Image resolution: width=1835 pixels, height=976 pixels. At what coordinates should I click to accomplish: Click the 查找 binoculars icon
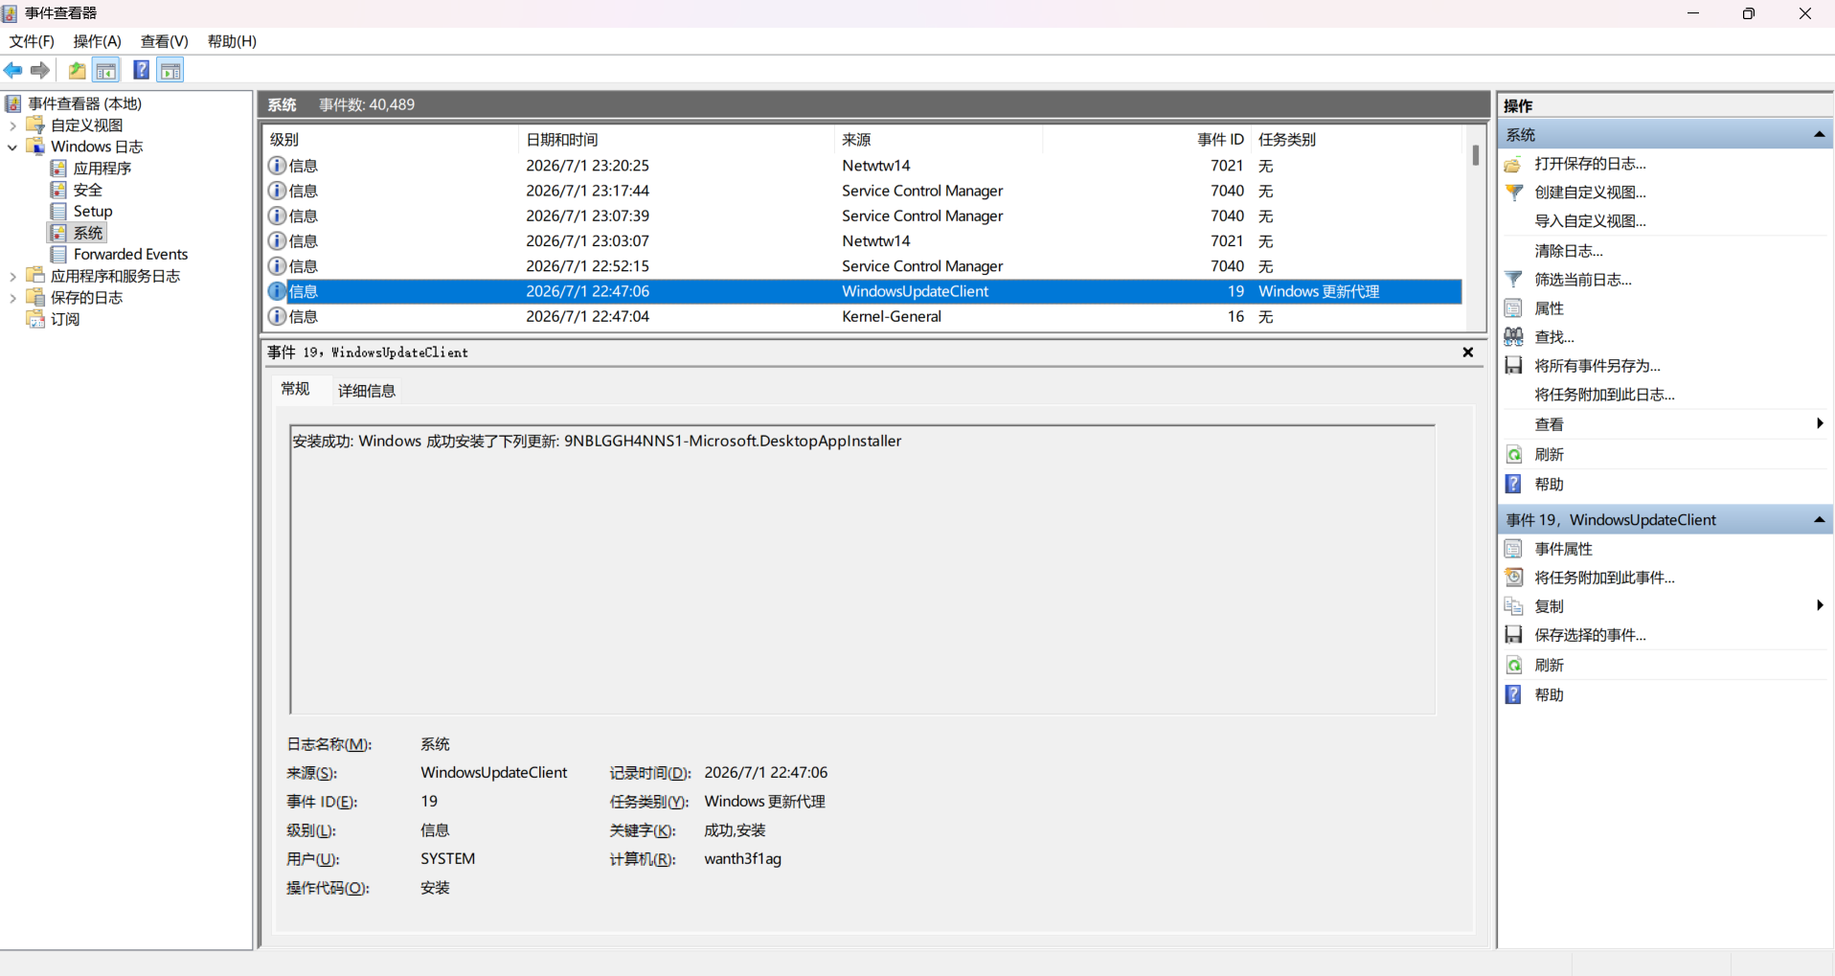click(1513, 337)
